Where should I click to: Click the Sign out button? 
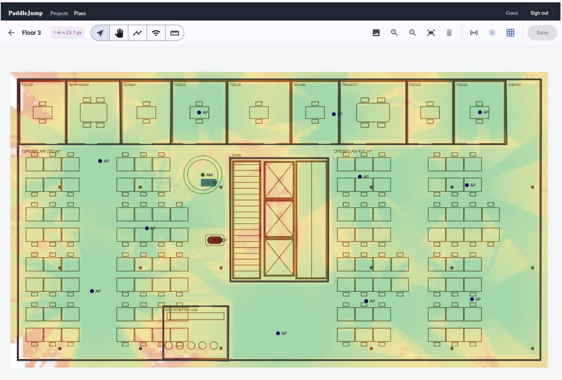point(539,13)
